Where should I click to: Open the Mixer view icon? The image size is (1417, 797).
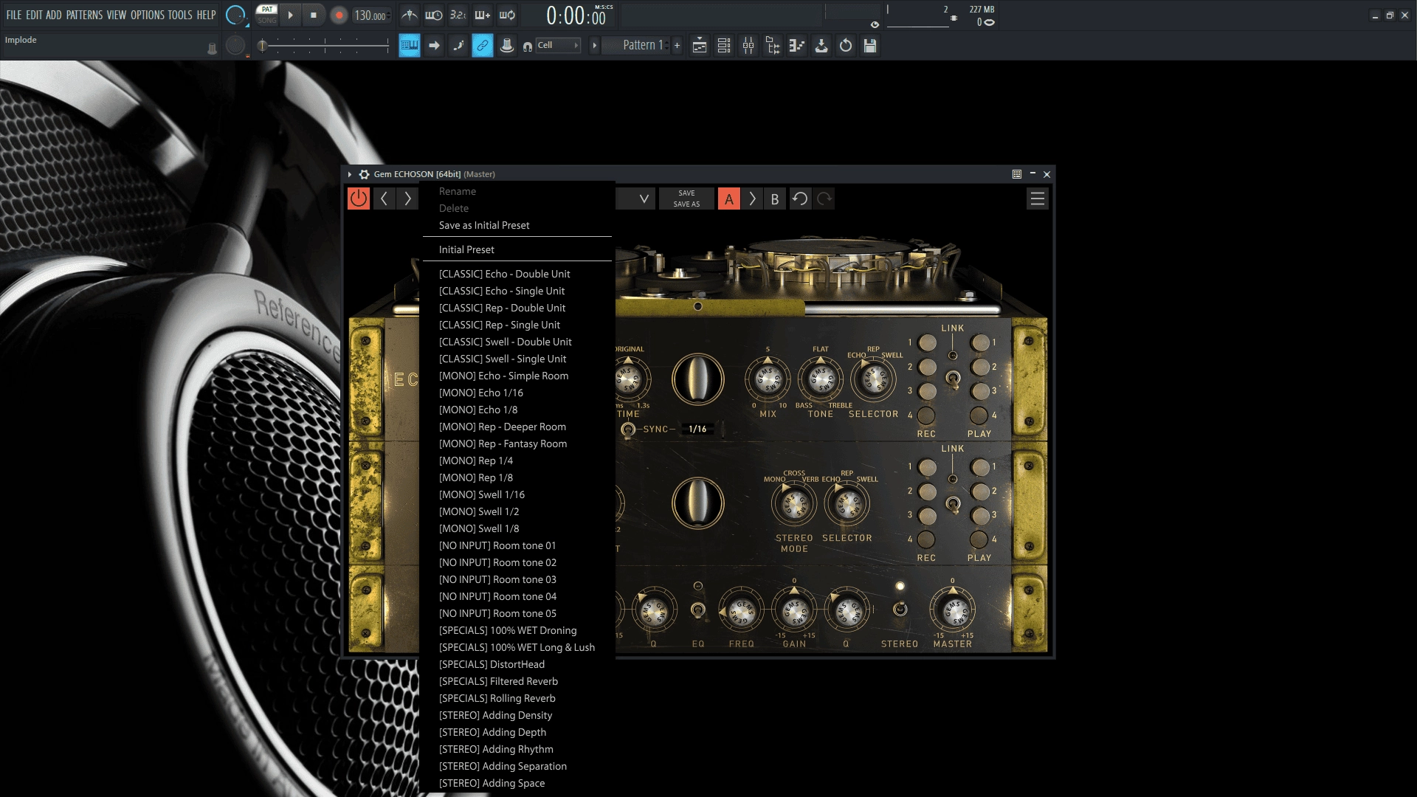coord(748,46)
